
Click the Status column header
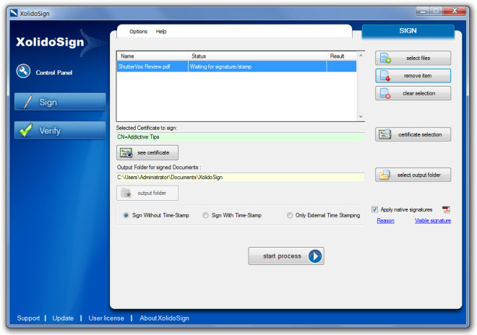coord(257,56)
